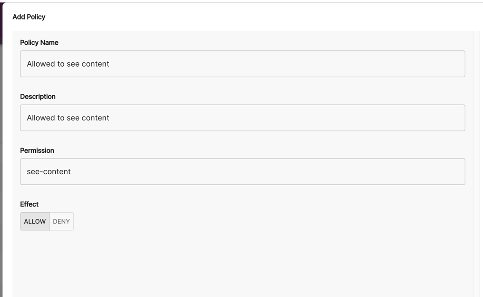Click blank space at right end of Permission field

[429, 171]
